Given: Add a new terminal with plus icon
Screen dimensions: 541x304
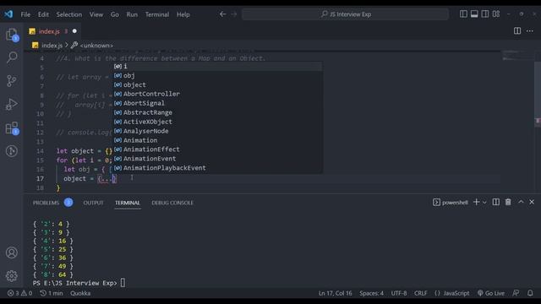Looking at the screenshot, I should [477, 203].
